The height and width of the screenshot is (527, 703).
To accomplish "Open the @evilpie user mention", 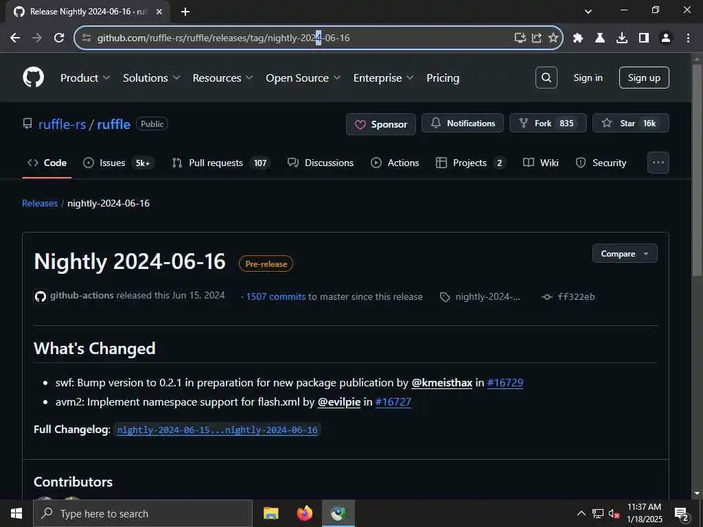I will point(339,402).
